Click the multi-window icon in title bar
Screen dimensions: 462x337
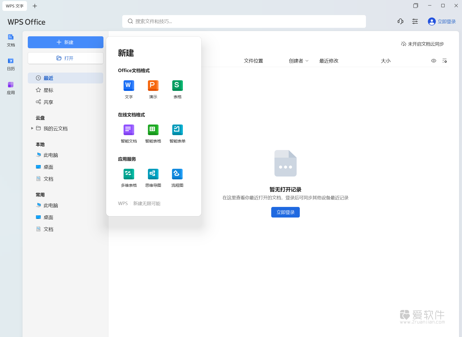[x=416, y=6]
